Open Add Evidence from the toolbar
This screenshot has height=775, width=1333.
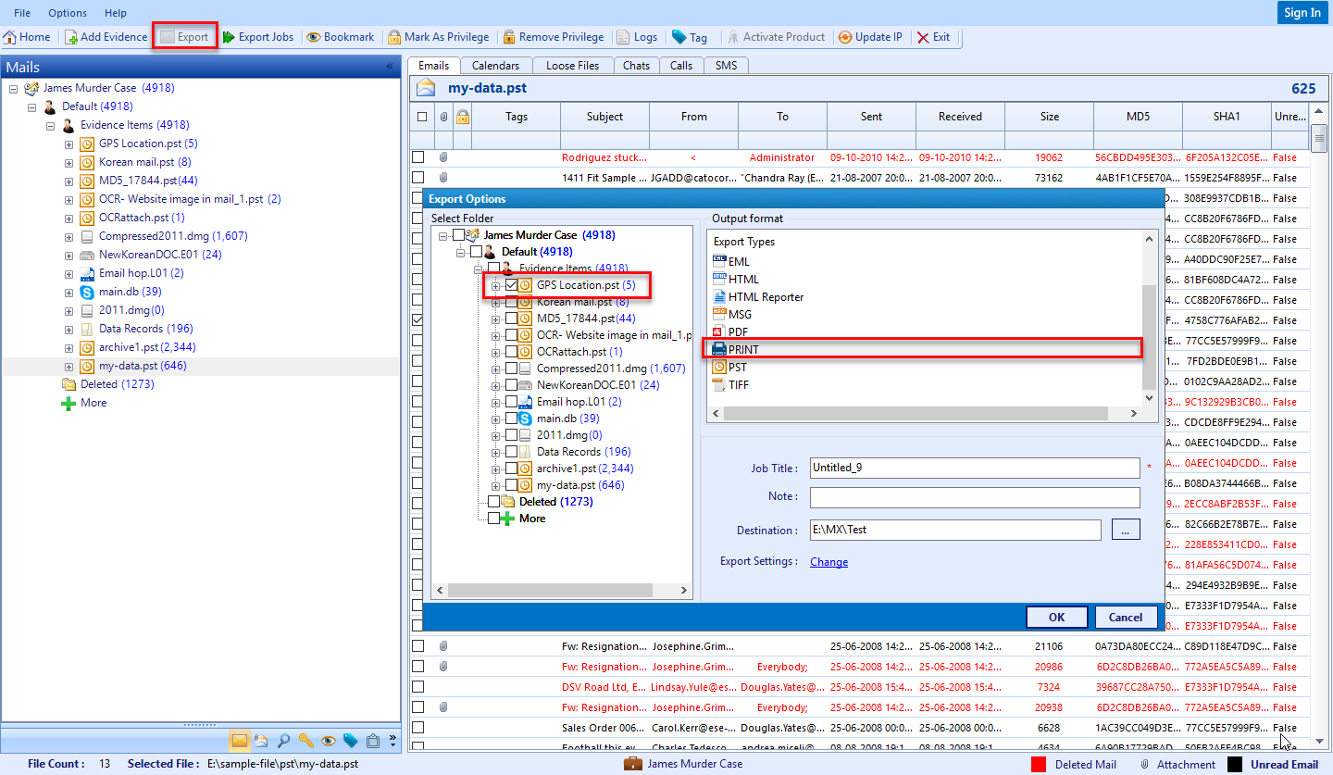click(x=106, y=37)
